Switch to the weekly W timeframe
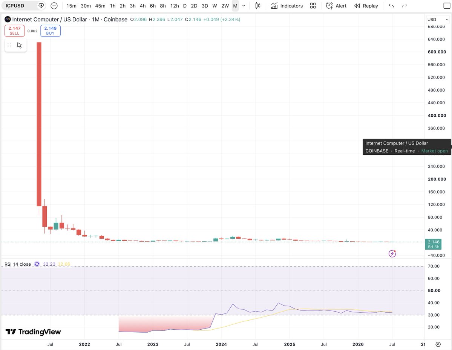The height and width of the screenshot is (350, 452). (x=215, y=6)
